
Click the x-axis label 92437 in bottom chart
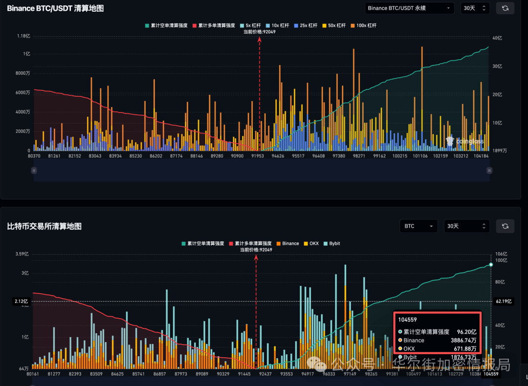265,374
